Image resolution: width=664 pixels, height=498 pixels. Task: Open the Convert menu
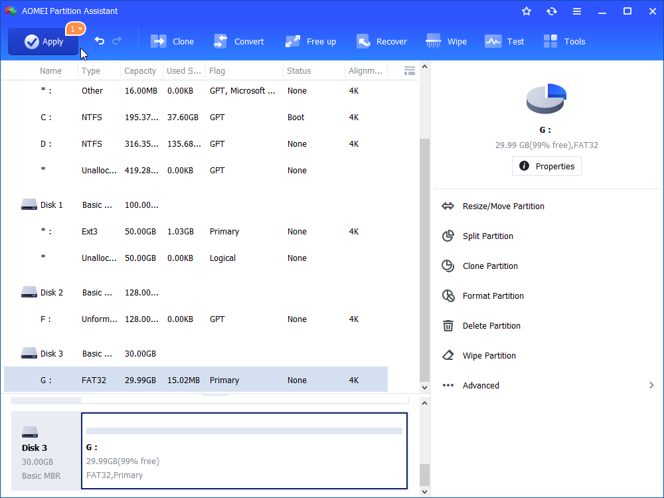[238, 41]
